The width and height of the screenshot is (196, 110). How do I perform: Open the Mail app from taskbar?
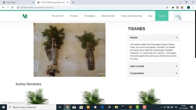tap(74, 107)
